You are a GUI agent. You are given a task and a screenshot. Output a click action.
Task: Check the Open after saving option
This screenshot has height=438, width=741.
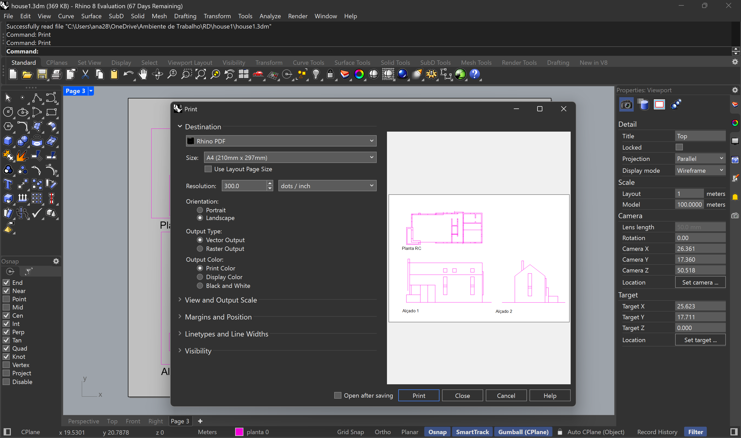click(x=337, y=395)
